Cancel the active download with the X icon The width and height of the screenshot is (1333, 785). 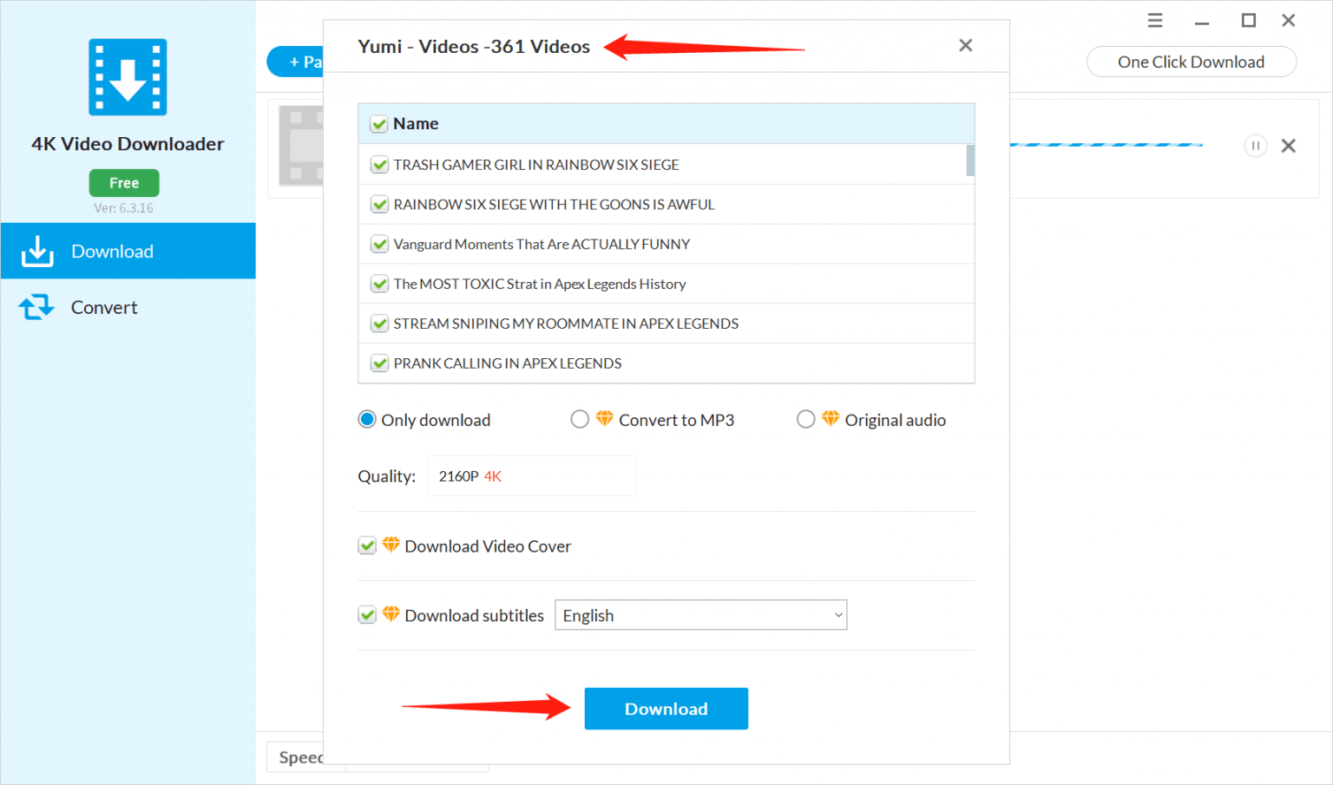pyautogui.click(x=1288, y=146)
